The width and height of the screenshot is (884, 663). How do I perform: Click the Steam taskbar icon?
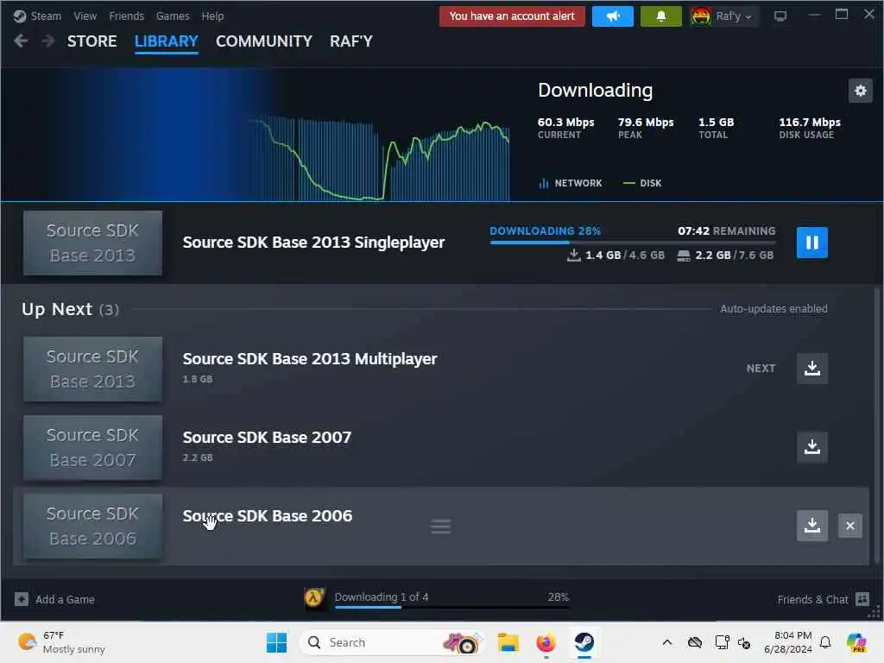point(584,642)
